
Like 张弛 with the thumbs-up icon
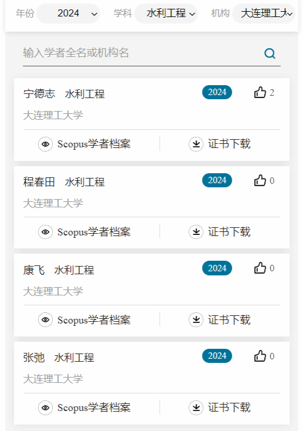tap(260, 356)
